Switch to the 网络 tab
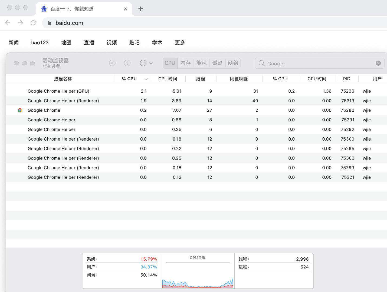The height and width of the screenshot is (292, 387). click(x=233, y=63)
